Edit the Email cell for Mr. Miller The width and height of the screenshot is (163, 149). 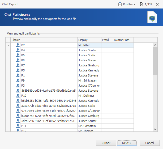(107, 45)
